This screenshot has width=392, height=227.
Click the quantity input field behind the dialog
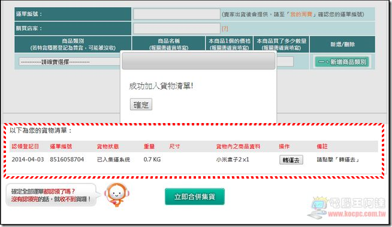click(x=285, y=62)
